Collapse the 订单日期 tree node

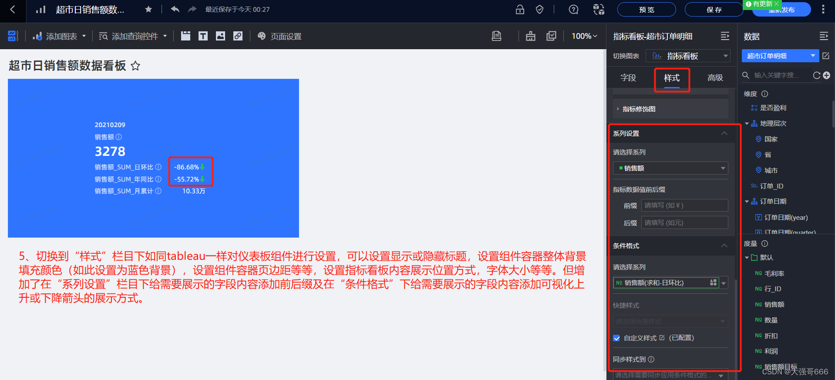(747, 202)
